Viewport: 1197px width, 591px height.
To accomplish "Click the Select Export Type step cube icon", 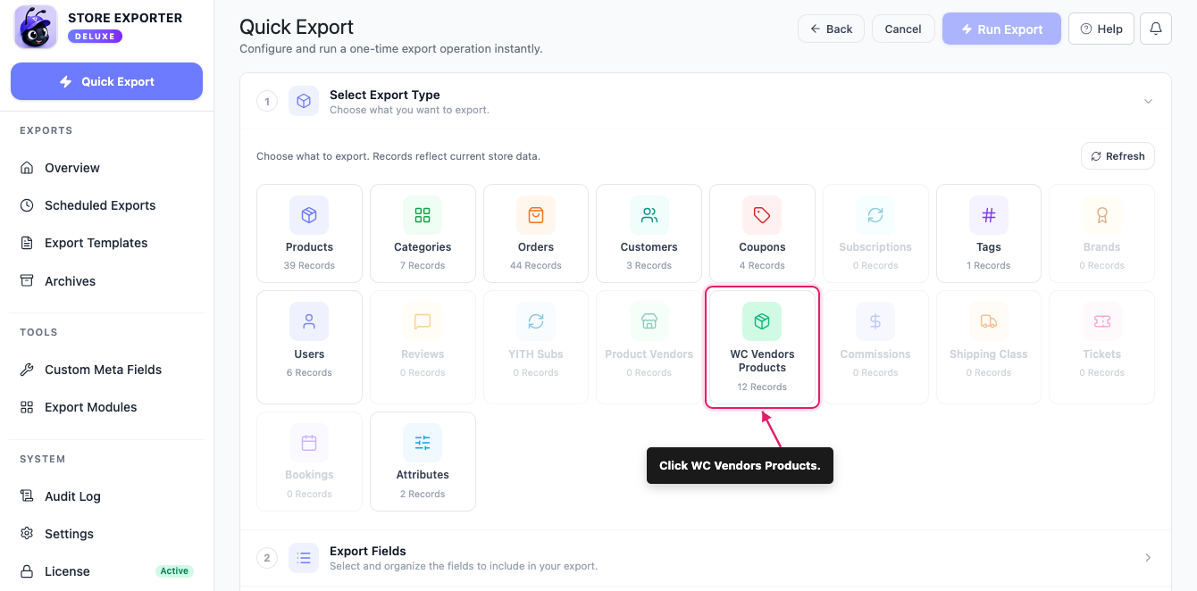I will point(304,101).
